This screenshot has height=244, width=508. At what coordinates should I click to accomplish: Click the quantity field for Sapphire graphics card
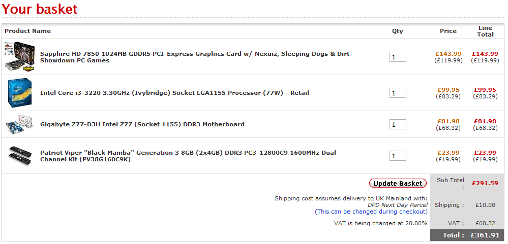tap(398, 57)
